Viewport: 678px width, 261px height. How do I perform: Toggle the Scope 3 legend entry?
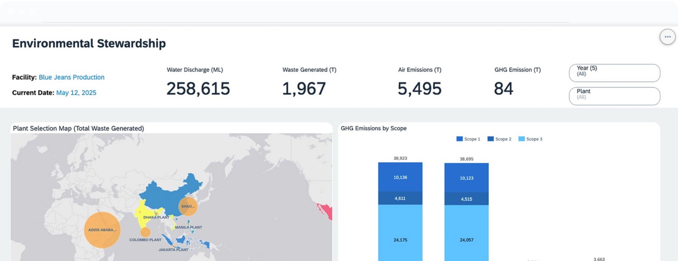point(530,139)
